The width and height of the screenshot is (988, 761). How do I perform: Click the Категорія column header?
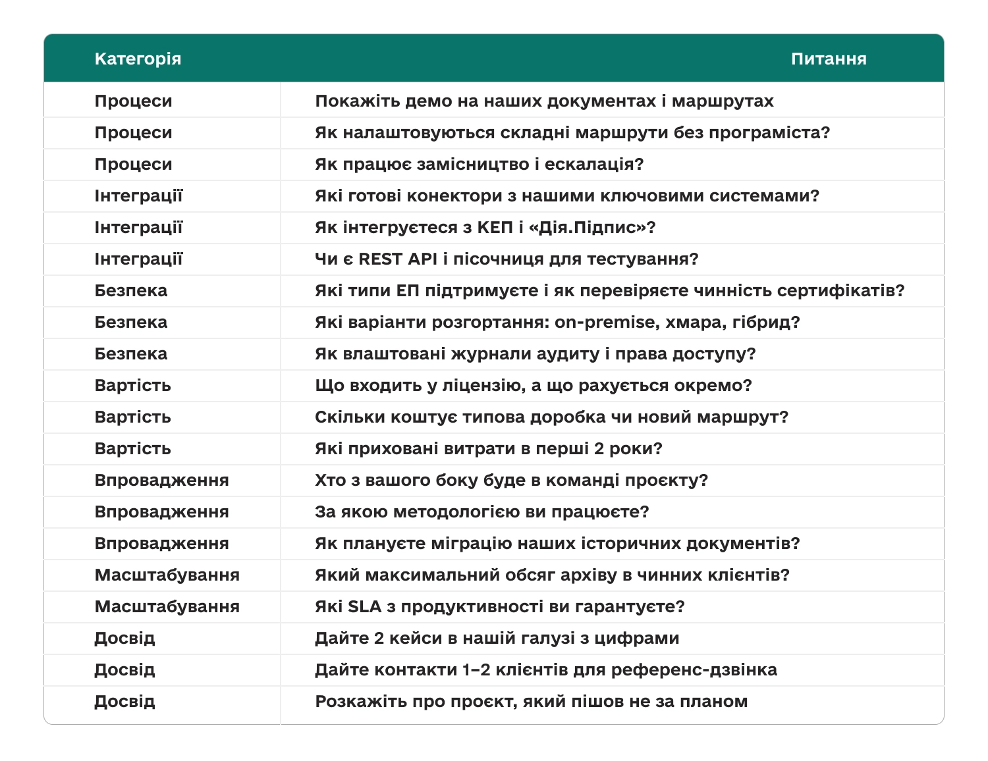pos(138,59)
